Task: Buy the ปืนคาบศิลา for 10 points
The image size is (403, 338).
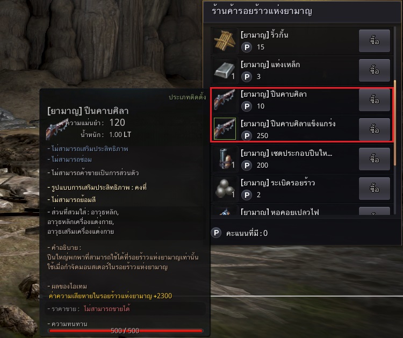Action: pos(374,100)
